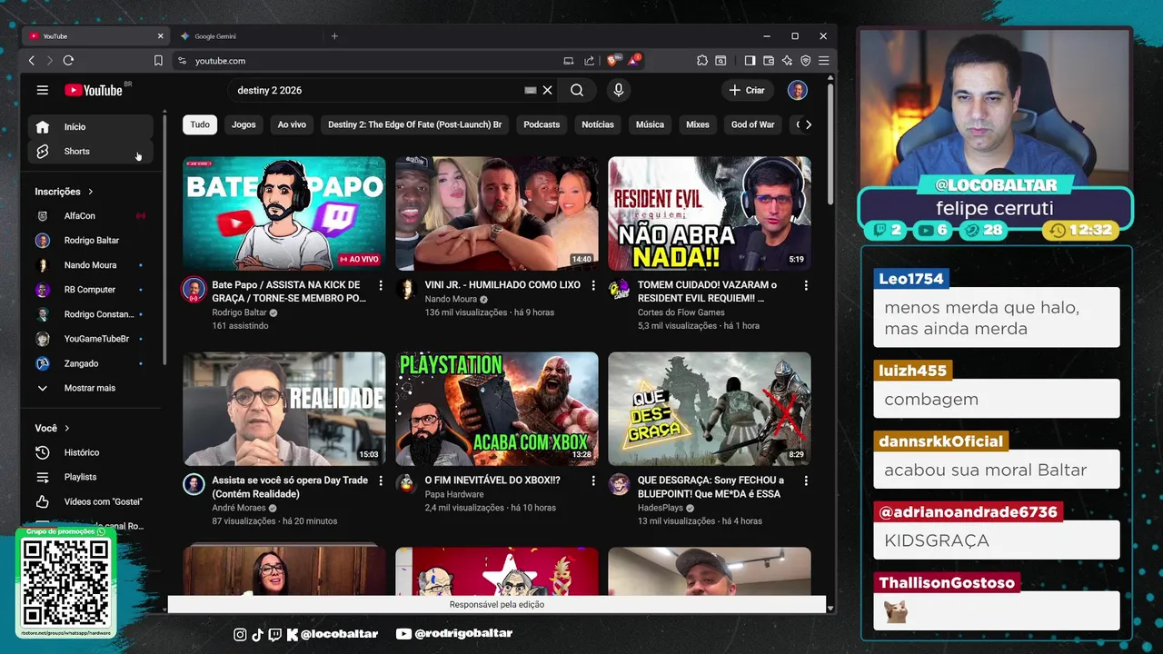The image size is (1163, 654).
Task: Open the Brave Rewards triangle icon
Action: click(x=633, y=61)
